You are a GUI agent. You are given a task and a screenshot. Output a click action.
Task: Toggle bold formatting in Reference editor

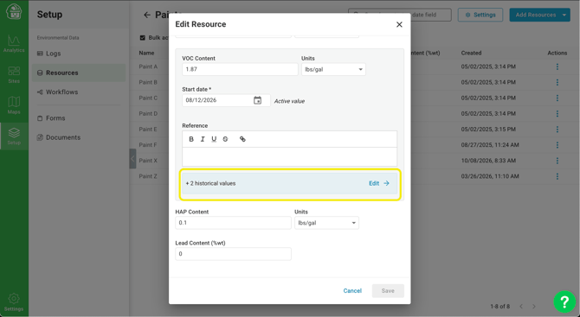click(x=191, y=139)
